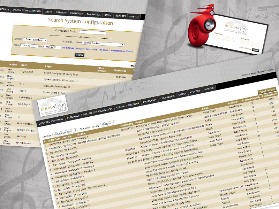Image resolution: width=279 pixels, height=209 pixels.
Task: Open the Location dropdown in the front orders window
Action: pos(65,132)
